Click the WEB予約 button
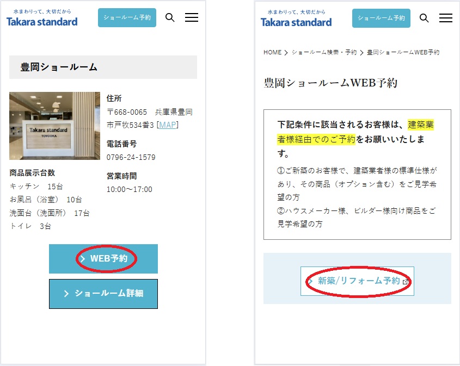Image resolution: width=460 pixels, height=366 pixels. coord(103,259)
